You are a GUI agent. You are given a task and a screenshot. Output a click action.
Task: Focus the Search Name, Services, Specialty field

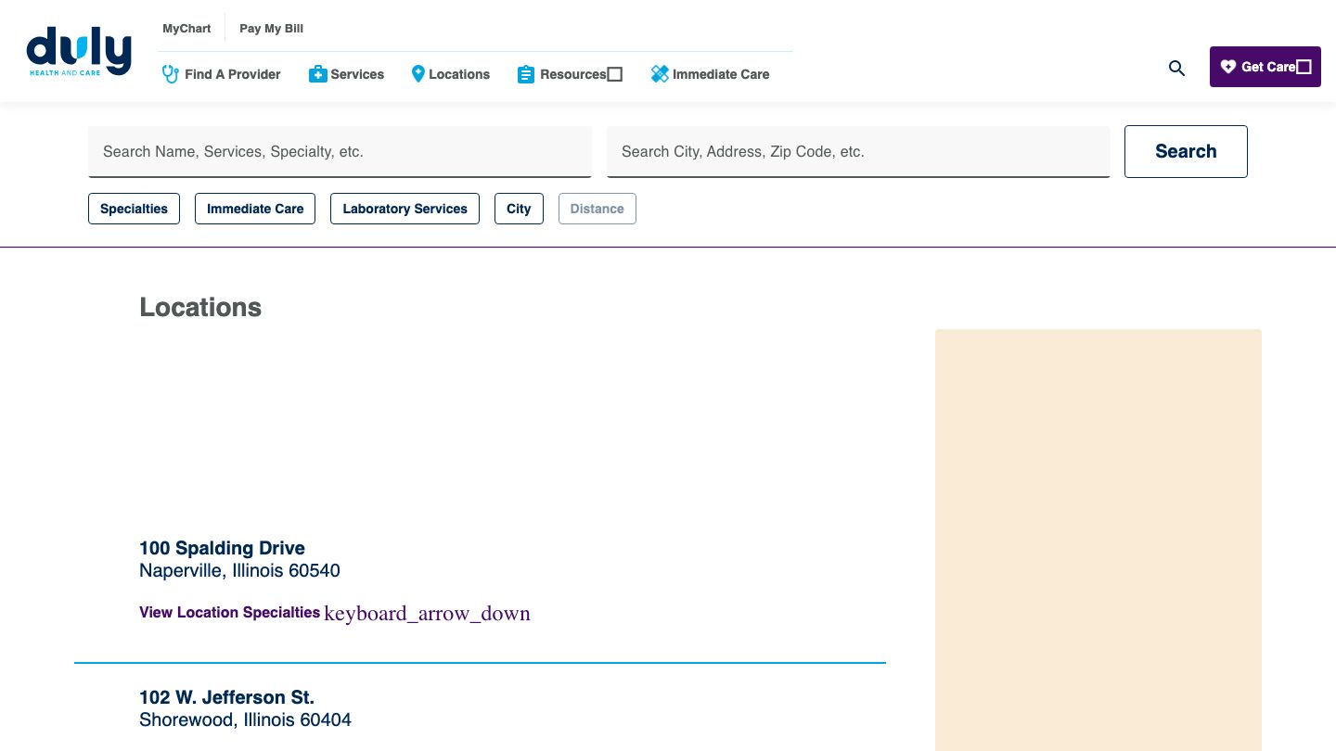pos(340,151)
